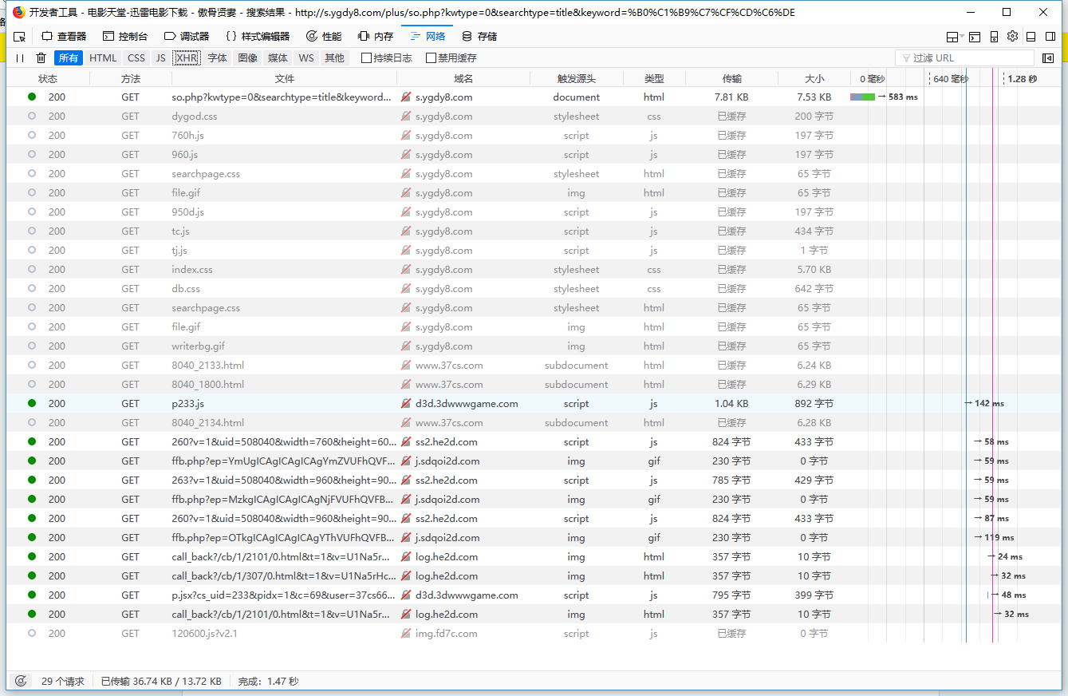Viewport: 1068px width, 696px height.
Task: Toggle the CSS request filter
Action: pos(136,58)
